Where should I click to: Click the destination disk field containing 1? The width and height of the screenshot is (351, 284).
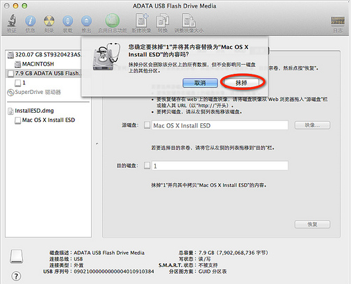tap(220, 166)
